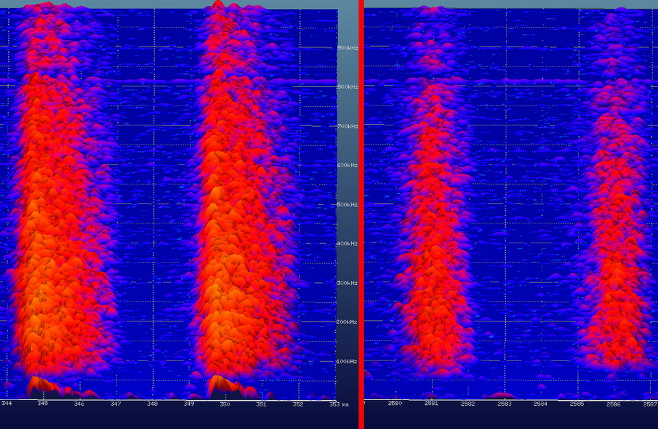The width and height of the screenshot is (658, 429).
Task: Select the 352 time axis tick label
Action: [297, 404]
